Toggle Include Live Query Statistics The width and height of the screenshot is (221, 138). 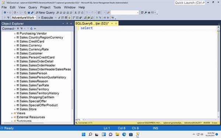[77, 18]
